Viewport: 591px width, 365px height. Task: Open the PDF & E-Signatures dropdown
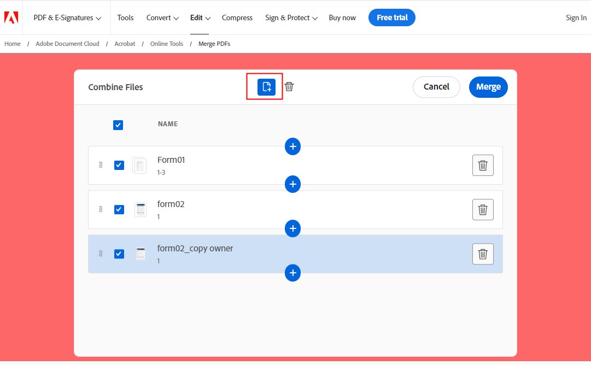coord(67,17)
